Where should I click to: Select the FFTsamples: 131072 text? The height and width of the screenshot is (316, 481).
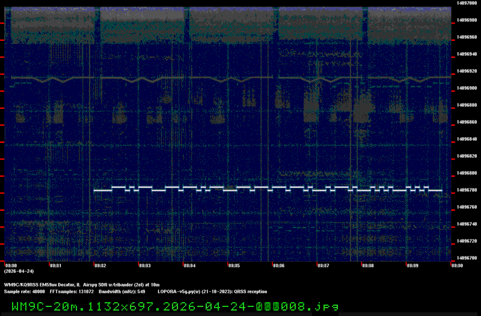click(72, 292)
